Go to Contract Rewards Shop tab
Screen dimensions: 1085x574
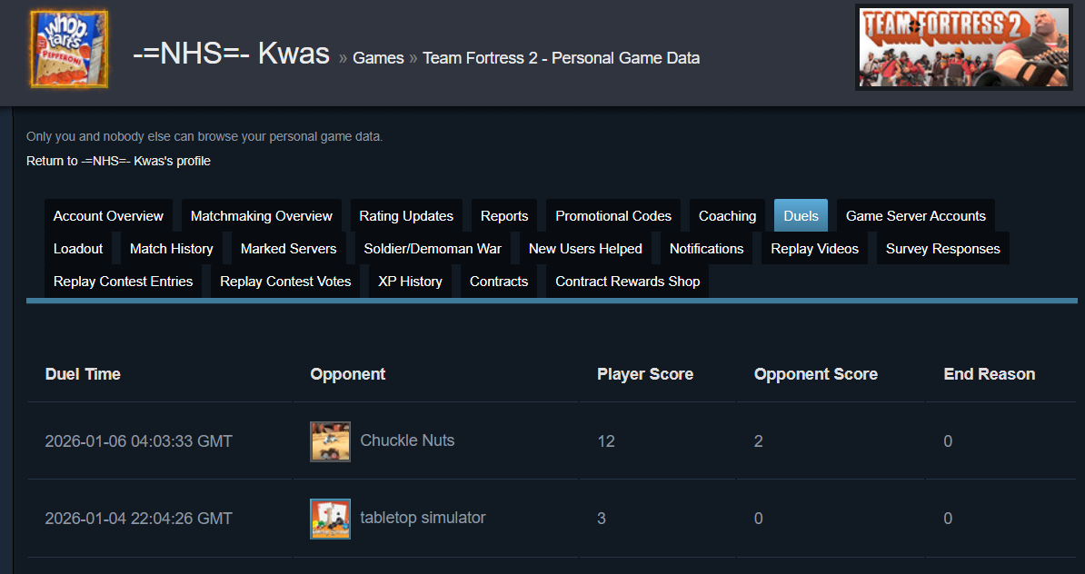(x=627, y=282)
